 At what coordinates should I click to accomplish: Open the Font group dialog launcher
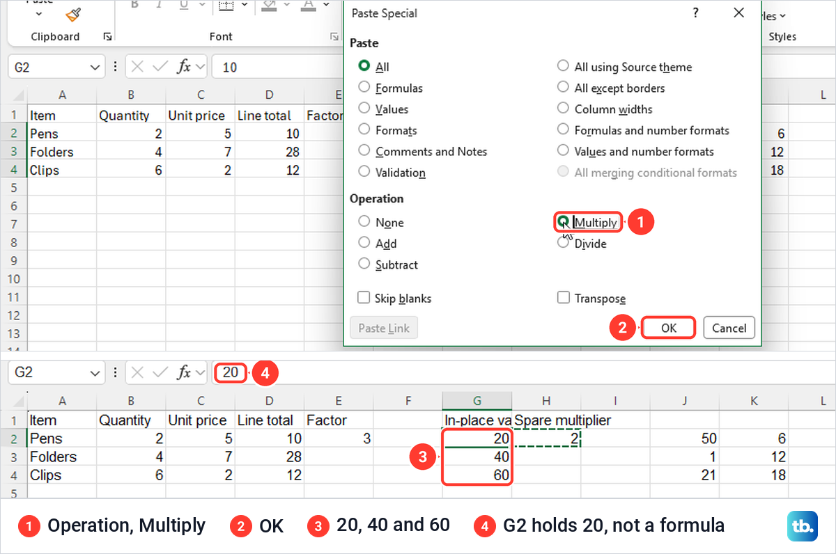[x=334, y=37]
